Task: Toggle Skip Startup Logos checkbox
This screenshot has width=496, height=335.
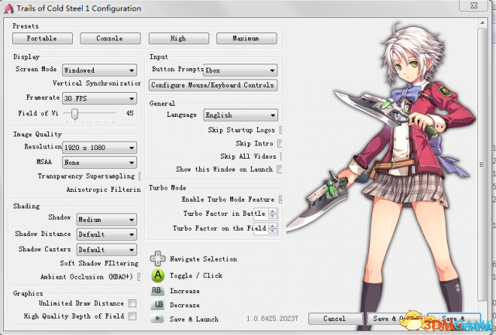Action: tap(281, 130)
